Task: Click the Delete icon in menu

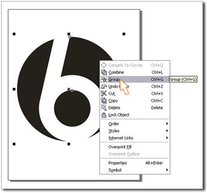Action: point(104,108)
